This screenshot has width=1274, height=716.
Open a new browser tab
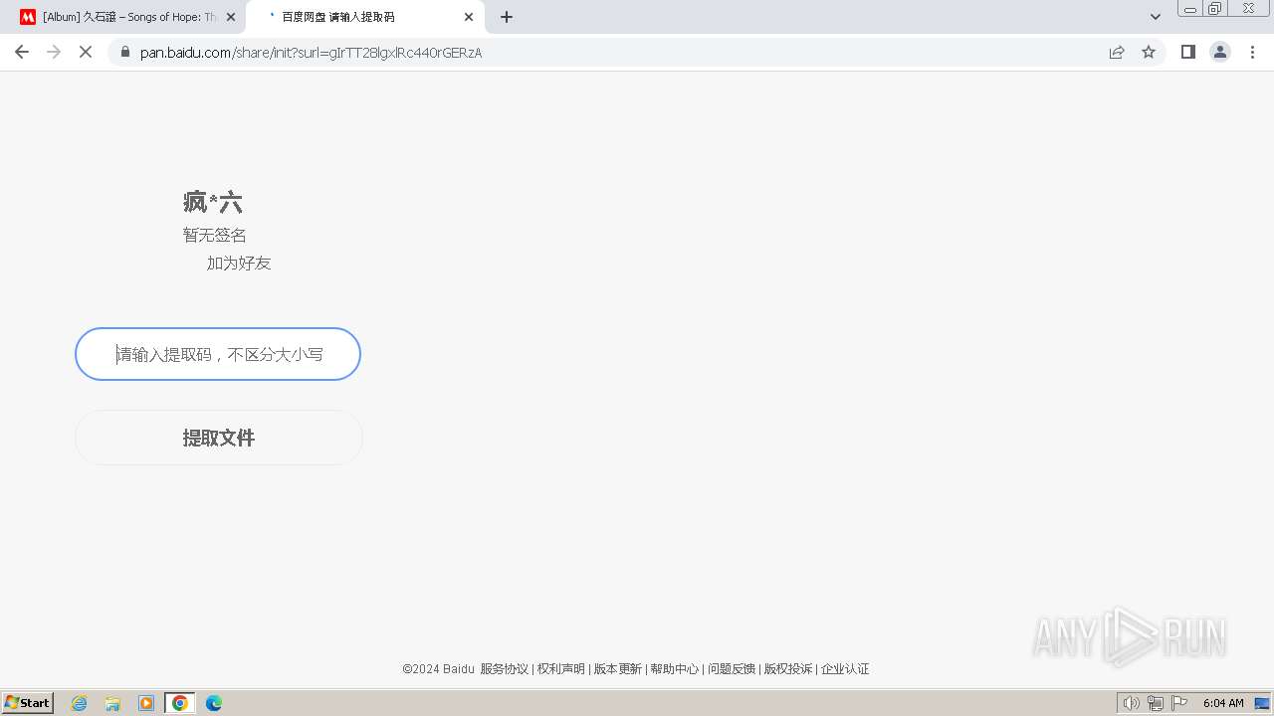click(x=507, y=17)
